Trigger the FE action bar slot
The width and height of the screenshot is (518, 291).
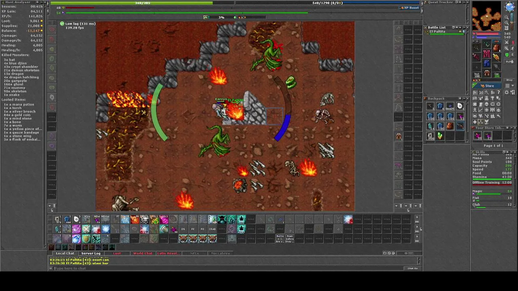[193, 229]
